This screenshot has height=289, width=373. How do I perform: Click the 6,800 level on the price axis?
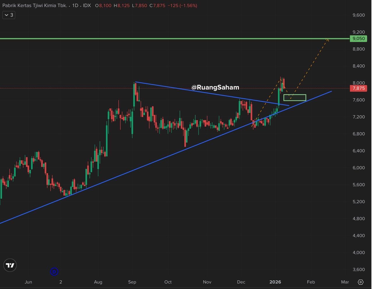point(359,134)
